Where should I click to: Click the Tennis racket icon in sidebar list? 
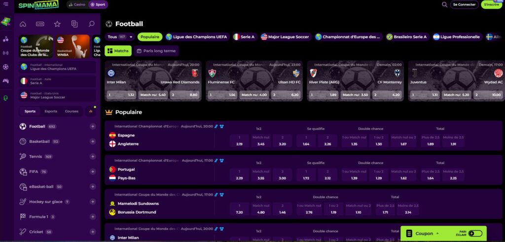click(23, 156)
